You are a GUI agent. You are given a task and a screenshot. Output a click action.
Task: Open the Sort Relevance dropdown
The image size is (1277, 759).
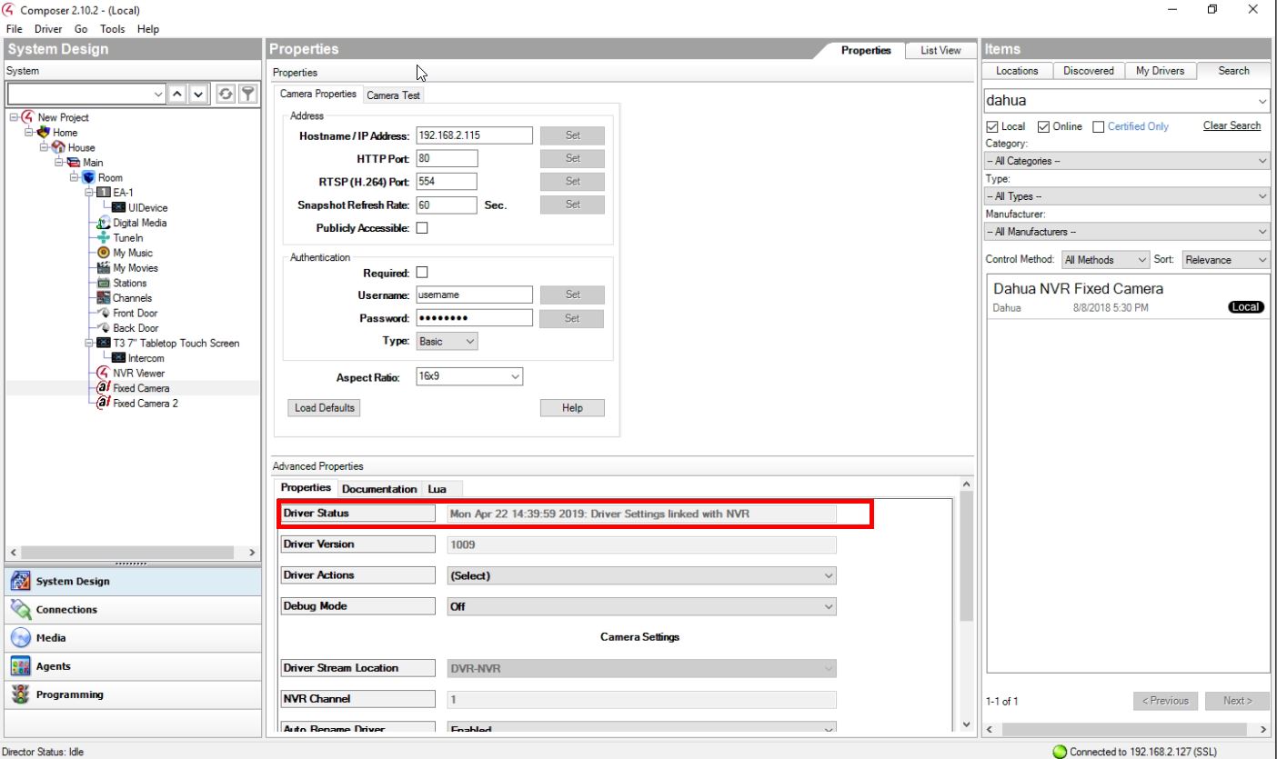pyautogui.click(x=1225, y=260)
